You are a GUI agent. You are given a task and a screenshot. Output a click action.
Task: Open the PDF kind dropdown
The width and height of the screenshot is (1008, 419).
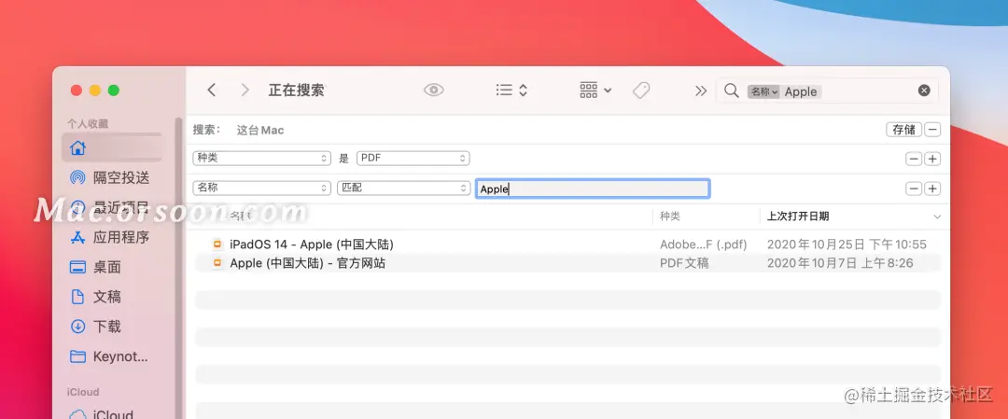[x=413, y=158]
